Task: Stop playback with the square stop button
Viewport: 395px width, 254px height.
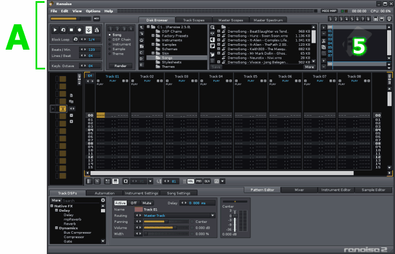Action: [71, 30]
